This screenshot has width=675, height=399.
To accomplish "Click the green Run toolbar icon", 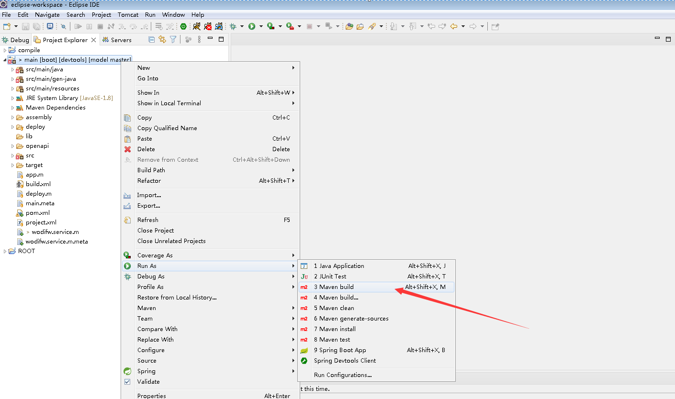I will coord(252,26).
